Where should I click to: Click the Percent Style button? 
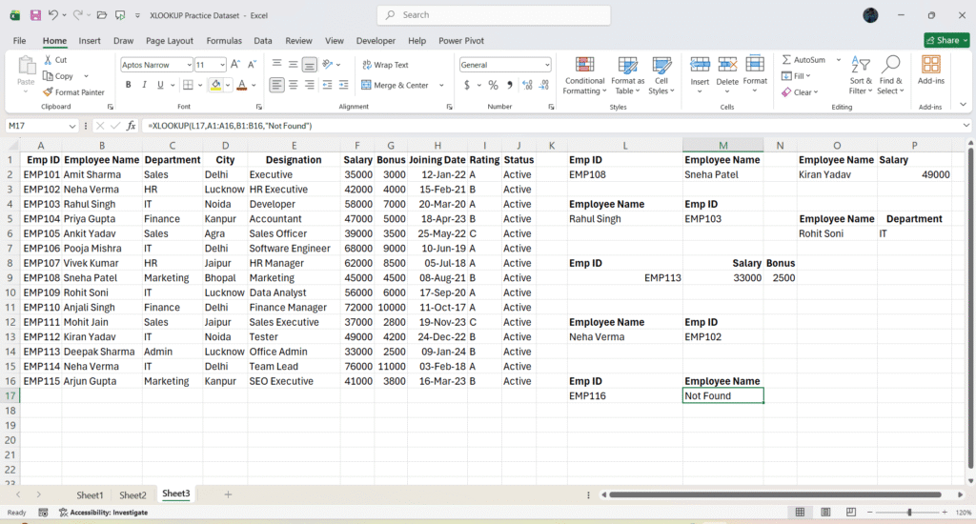point(493,85)
